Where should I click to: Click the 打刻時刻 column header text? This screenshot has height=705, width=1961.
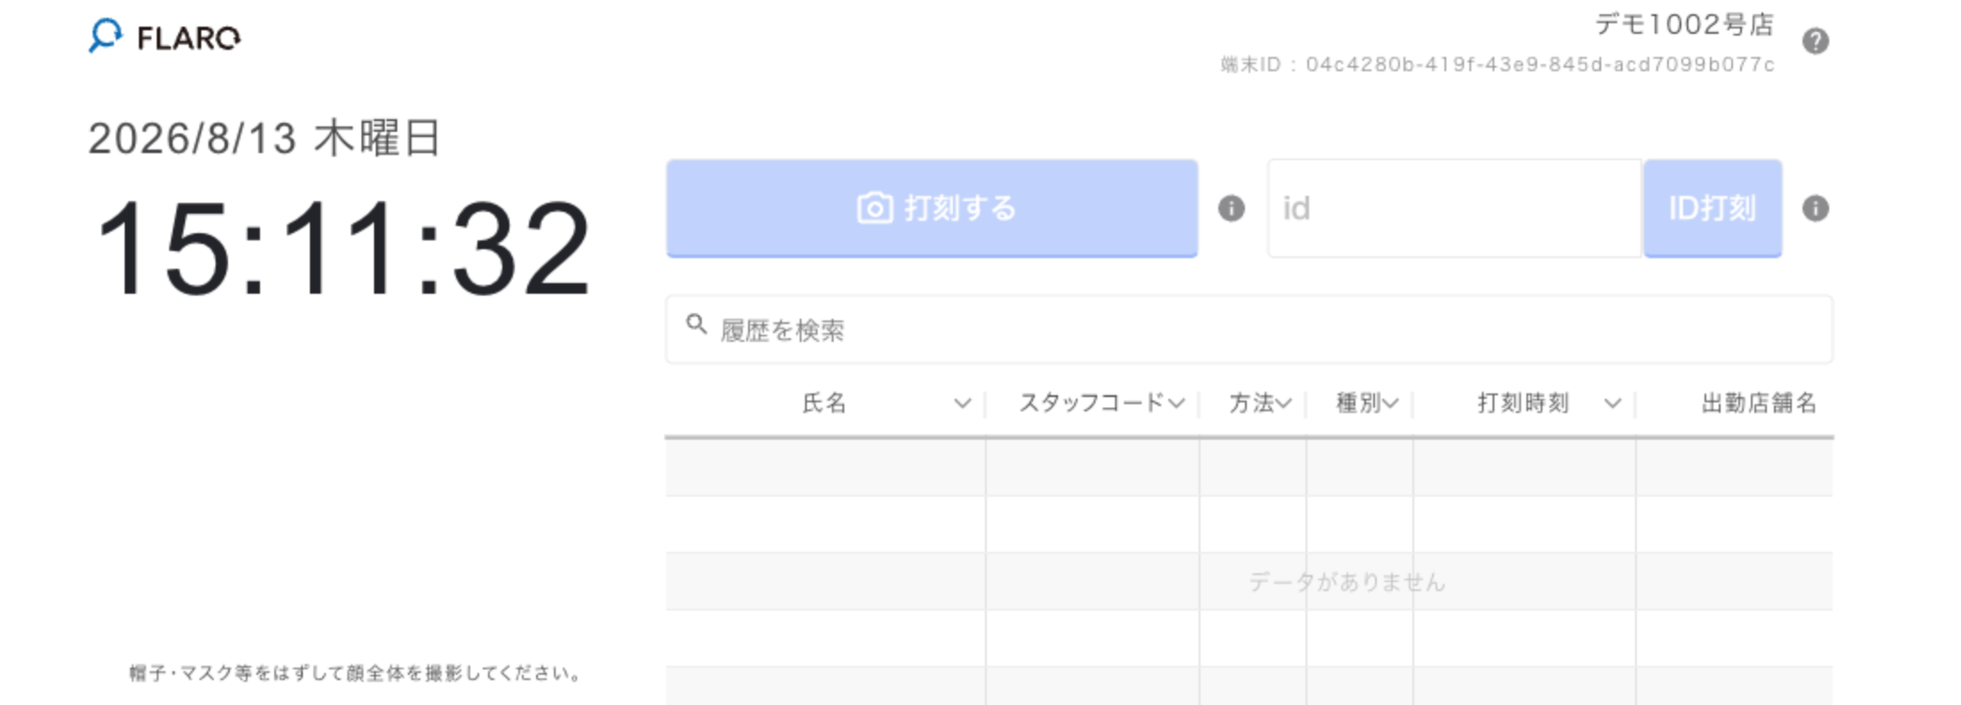pos(1523,403)
